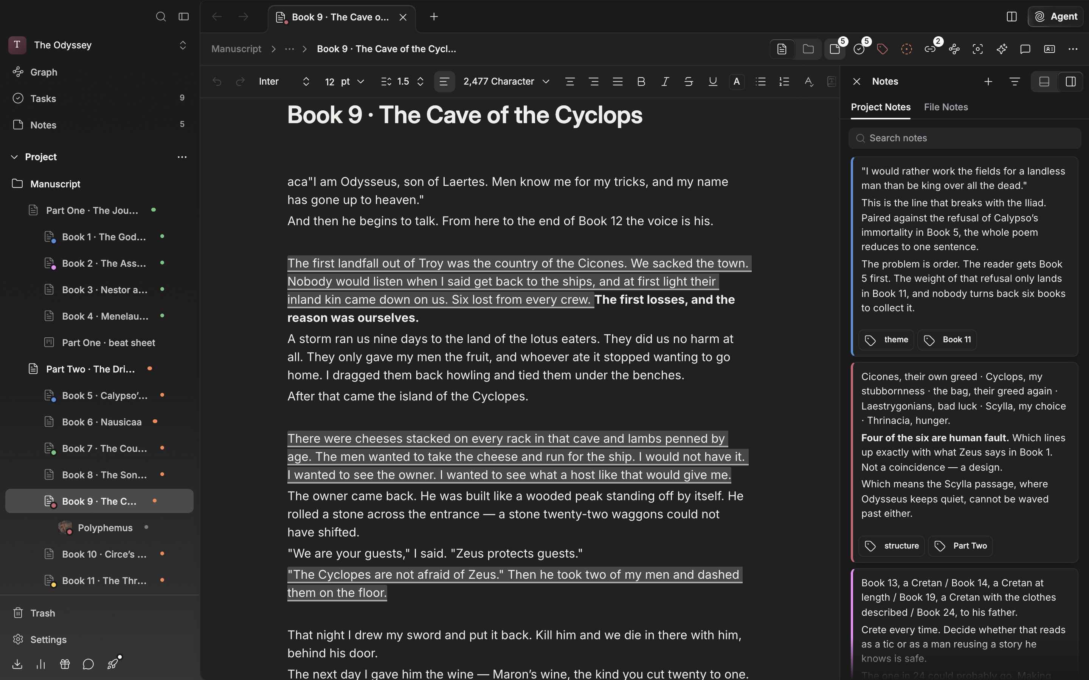
Task: Toggle italic formatting
Action: (x=665, y=81)
